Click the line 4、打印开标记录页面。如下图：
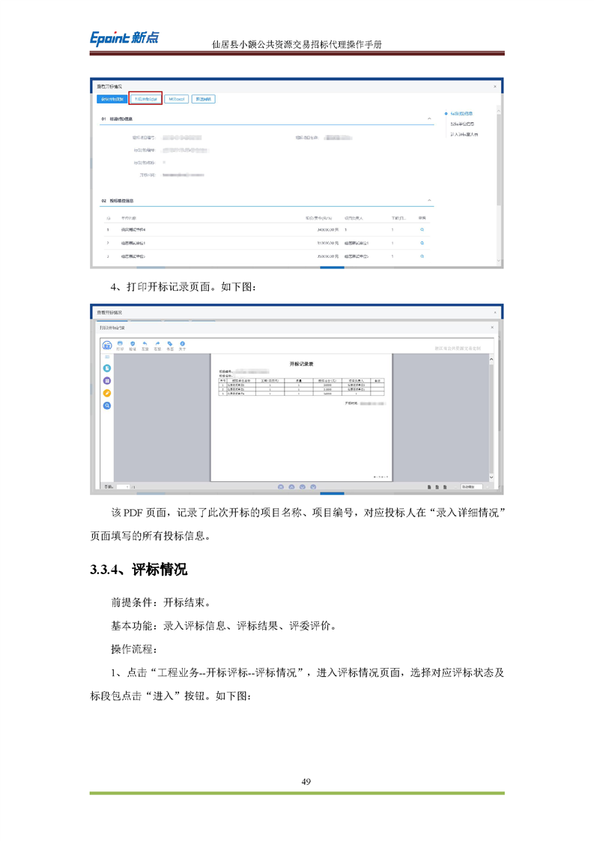The width and height of the screenshot is (594, 841). tap(184, 287)
